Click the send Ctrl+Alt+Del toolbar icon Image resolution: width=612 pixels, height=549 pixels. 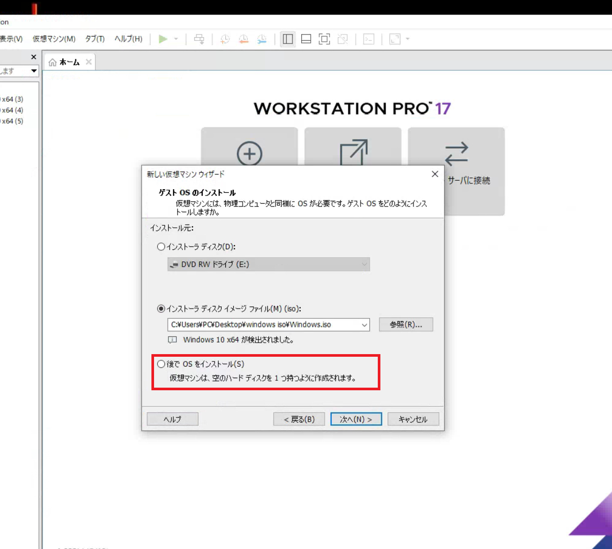[x=199, y=39]
